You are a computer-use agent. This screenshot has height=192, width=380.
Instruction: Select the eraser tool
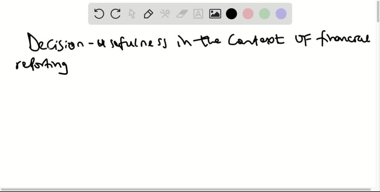pyautogui.click(x=182, y=14)
